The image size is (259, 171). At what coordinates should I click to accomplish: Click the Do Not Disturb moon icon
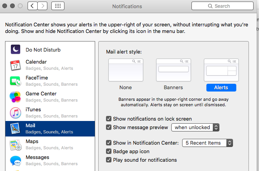[x=16, y=49]
